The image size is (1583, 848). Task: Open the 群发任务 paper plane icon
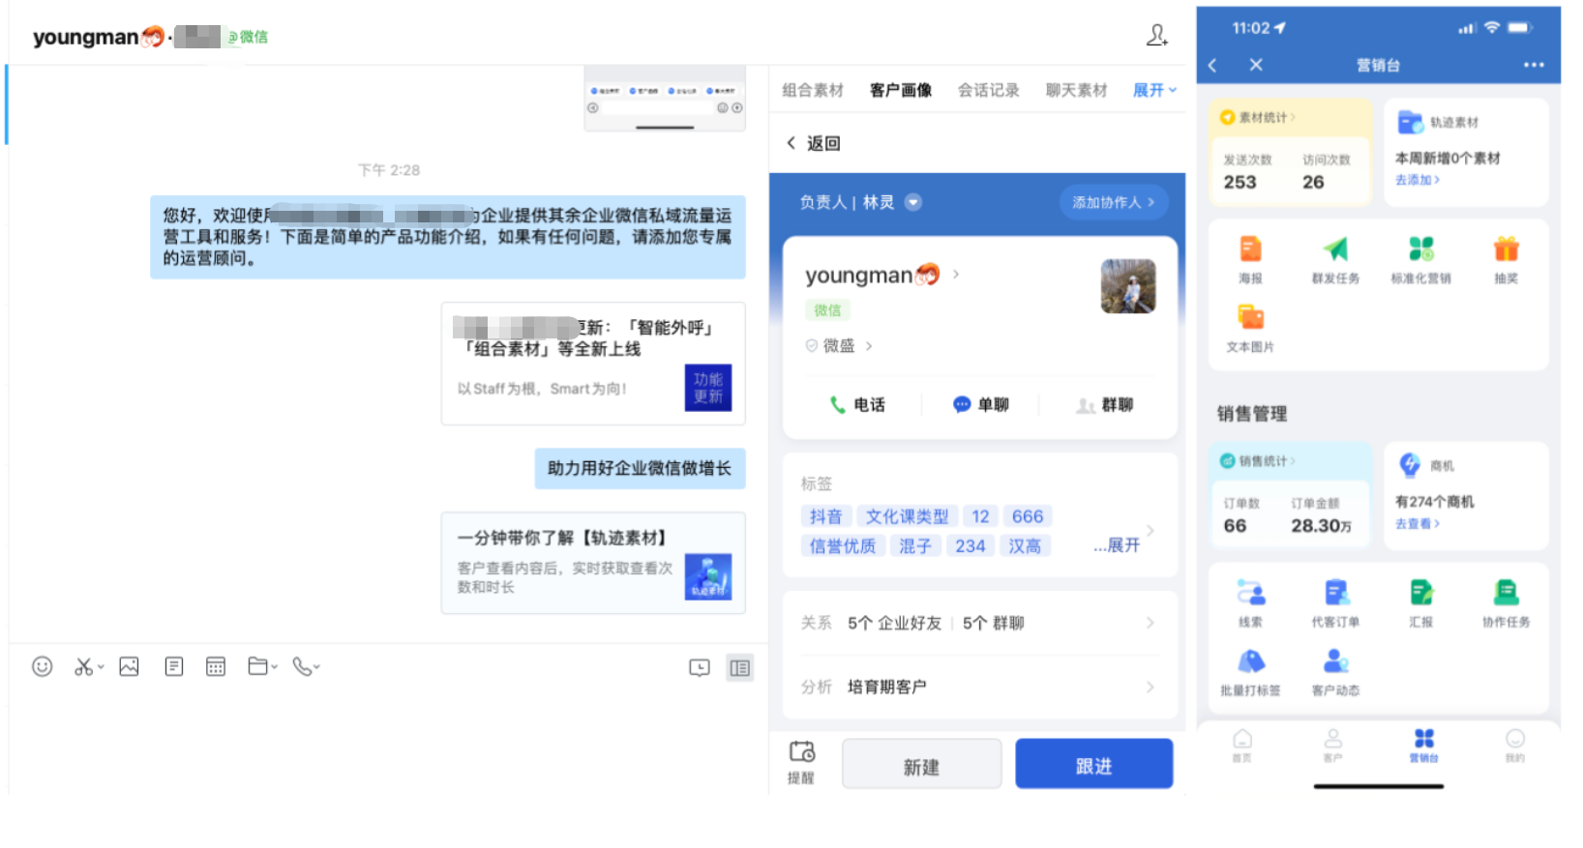(x=1335, y=249)
